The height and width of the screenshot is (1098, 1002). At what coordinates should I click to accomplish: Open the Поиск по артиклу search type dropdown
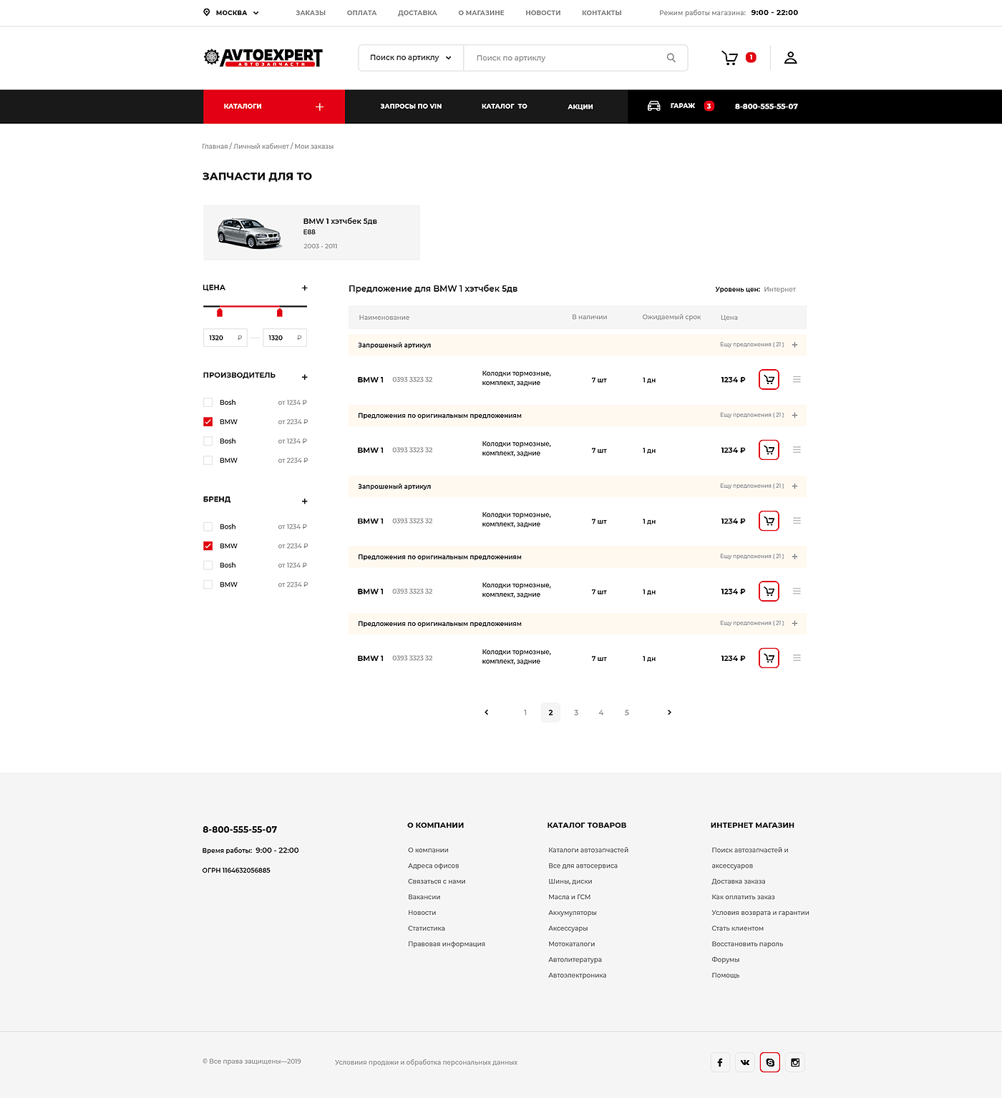pyautogui.click(x=411, y=58)
